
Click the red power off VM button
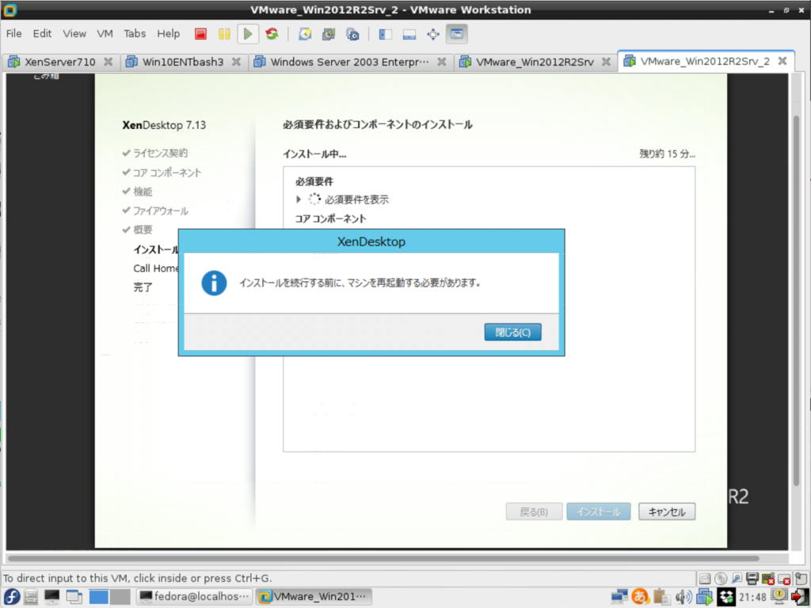click(x=200, y=34)
